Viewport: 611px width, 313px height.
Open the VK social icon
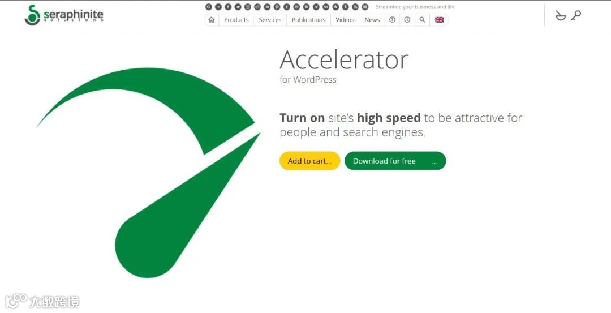point(326,7)
